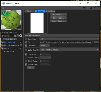Open the Color Profile Embedded dropdown
Image resolution: width=101 pixels, height=92 pixels.
(x=69, y=50)
